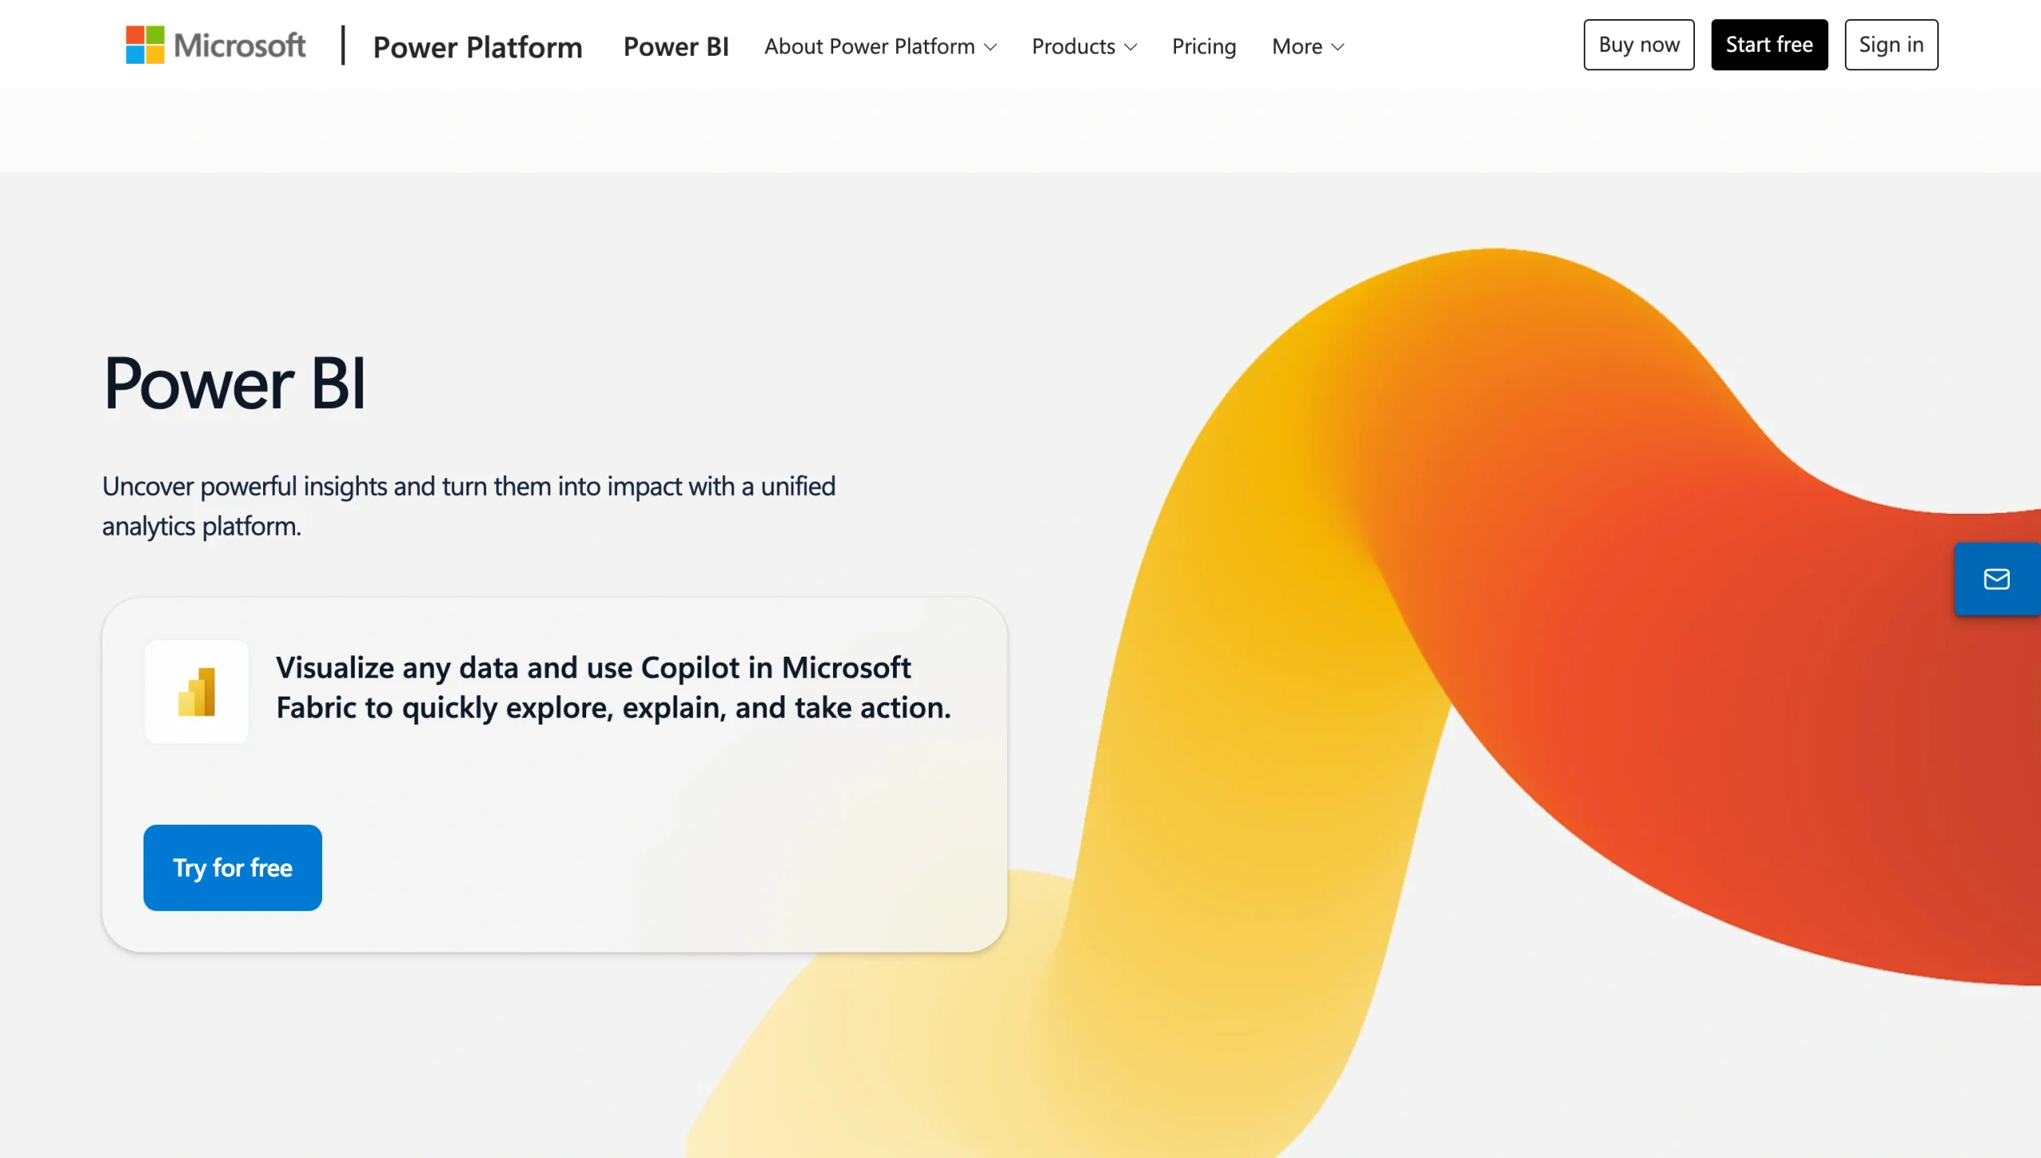Click the Power BI bar chart icon
The image size is (2041, 1158).
pos(196,691)
